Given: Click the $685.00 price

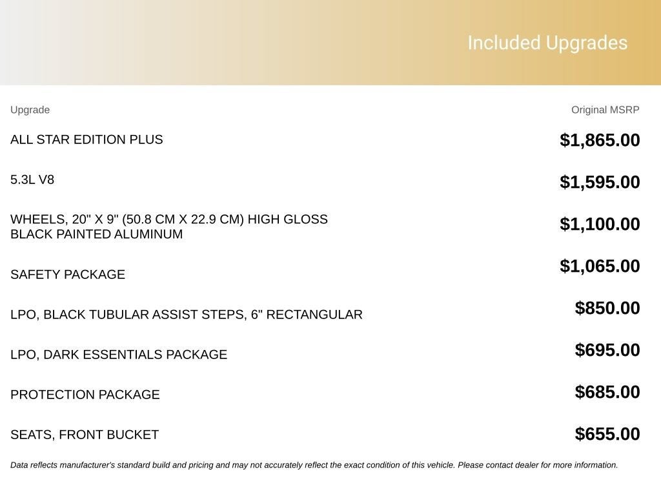Looking at the screenshot, I should click(x=607, y=392).
